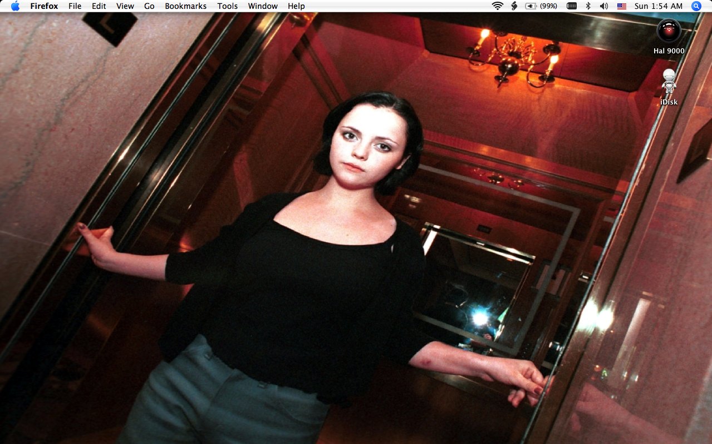Open the Bookmarks menu
712x444 pixels.
185,6
